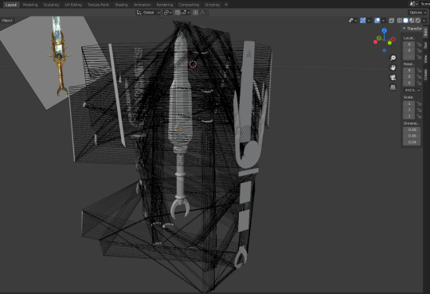Click the Scale X field
The height and width of the screenshot is (294, 430).
point(409,103)
